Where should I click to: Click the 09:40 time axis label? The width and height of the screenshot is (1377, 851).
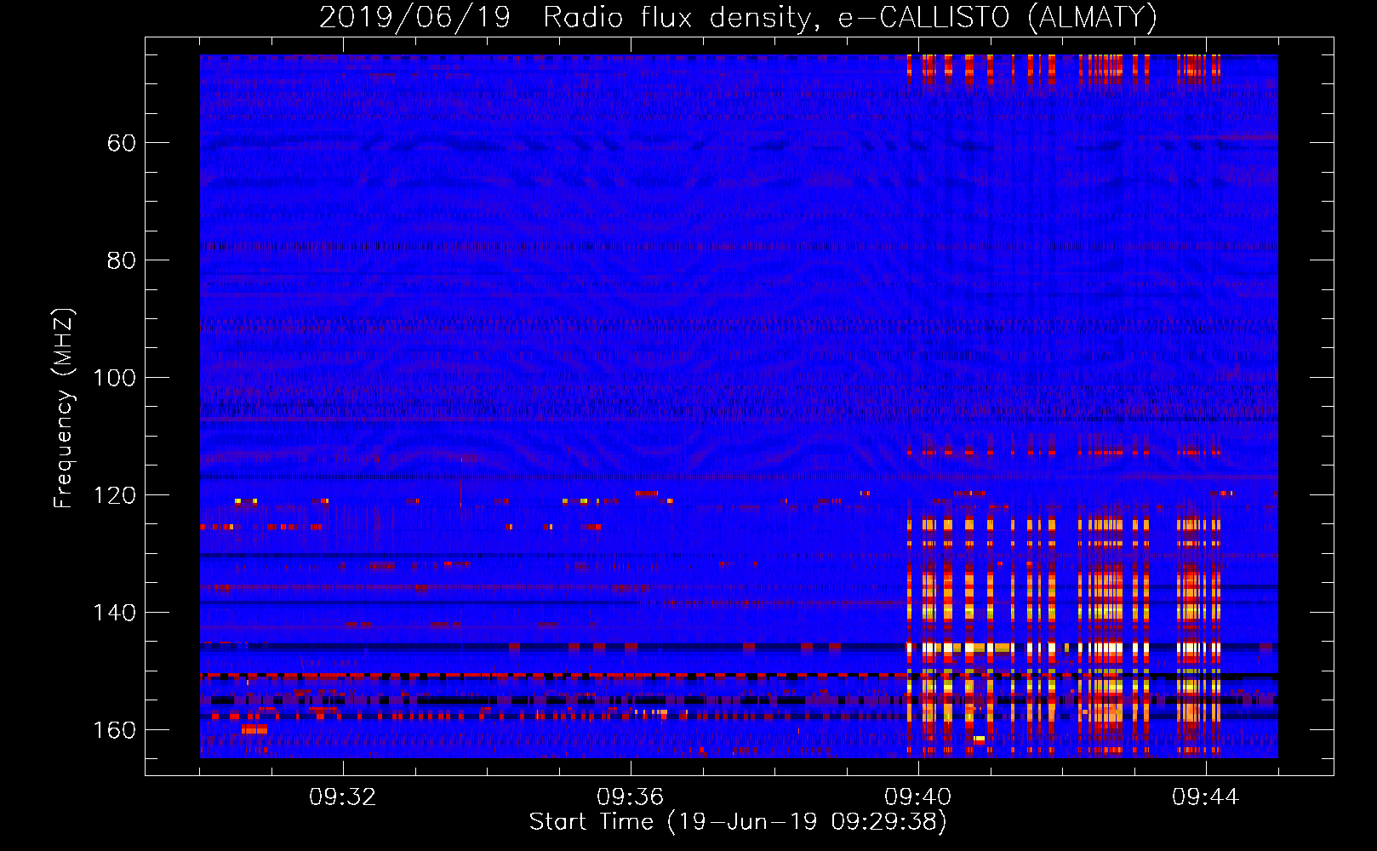(918, 797)
